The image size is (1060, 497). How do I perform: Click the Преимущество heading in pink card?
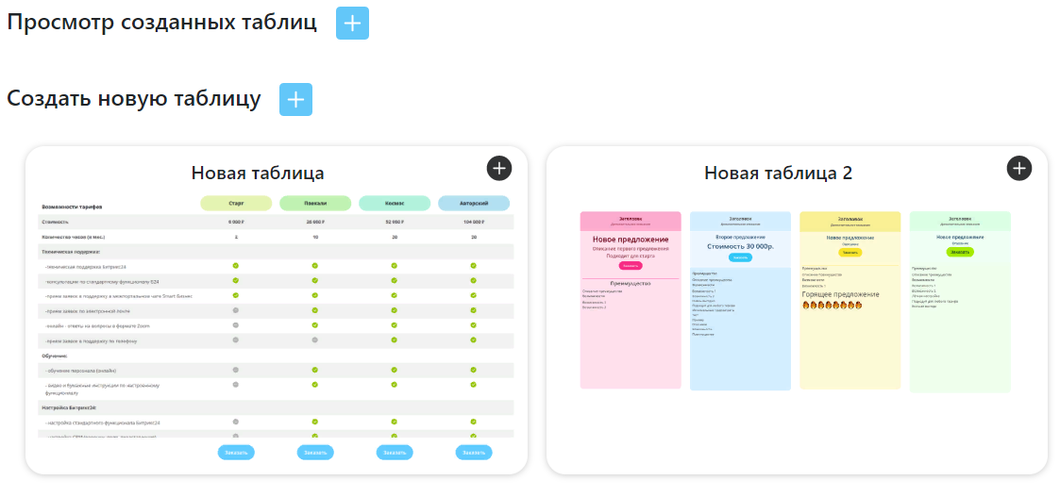(x=631, y=284)
